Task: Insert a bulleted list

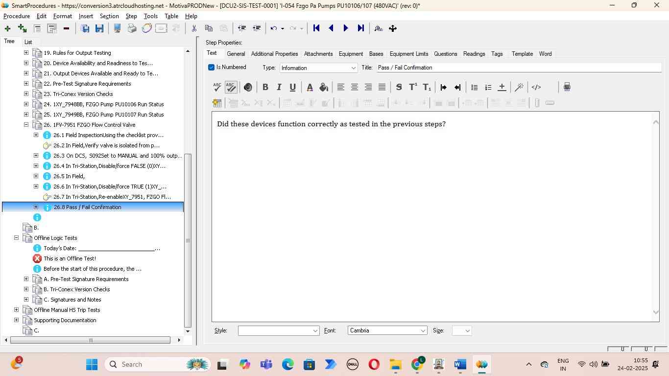Action: pos(474,87)
